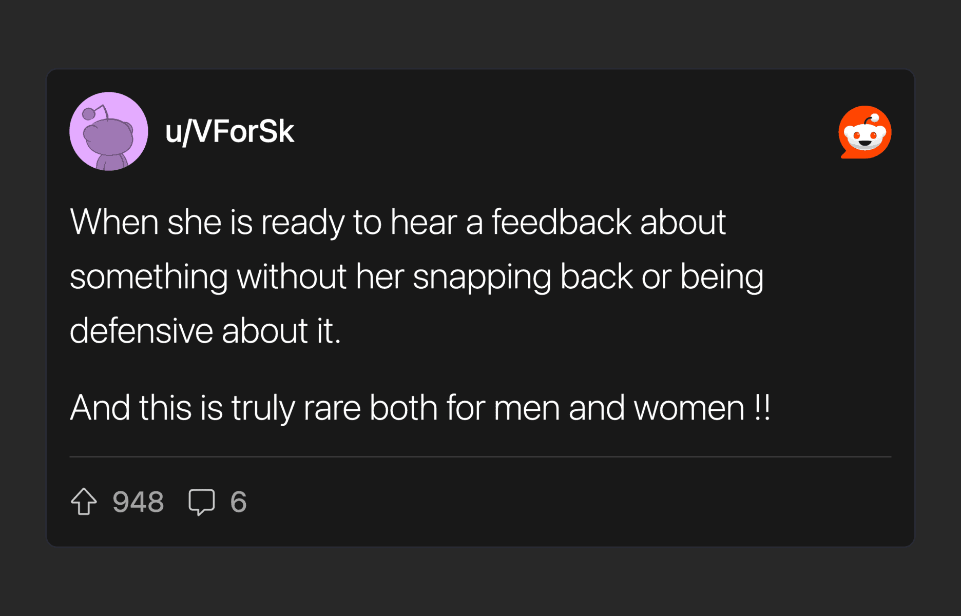Screen dimensions: 961x616
Task: Click the 948 upvote count
Action: coord(138,502)
